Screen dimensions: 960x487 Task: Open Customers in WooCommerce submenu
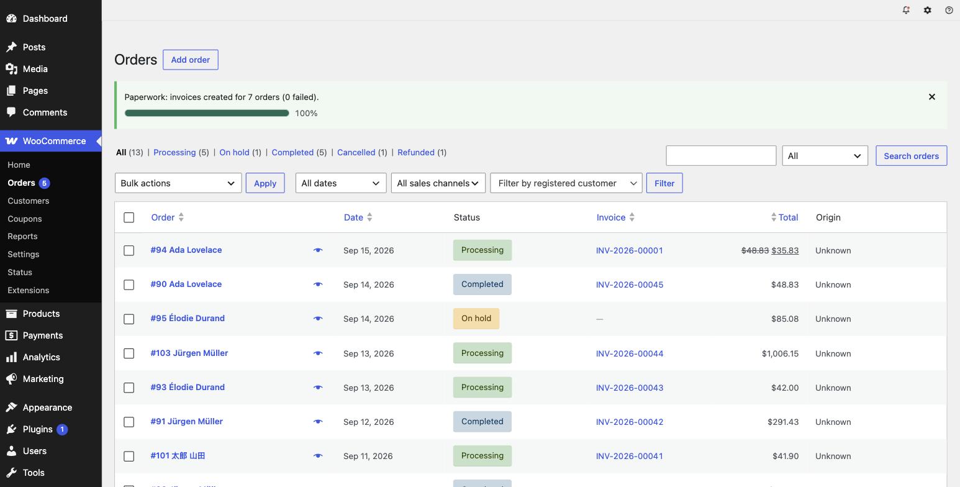coord(29,201)
